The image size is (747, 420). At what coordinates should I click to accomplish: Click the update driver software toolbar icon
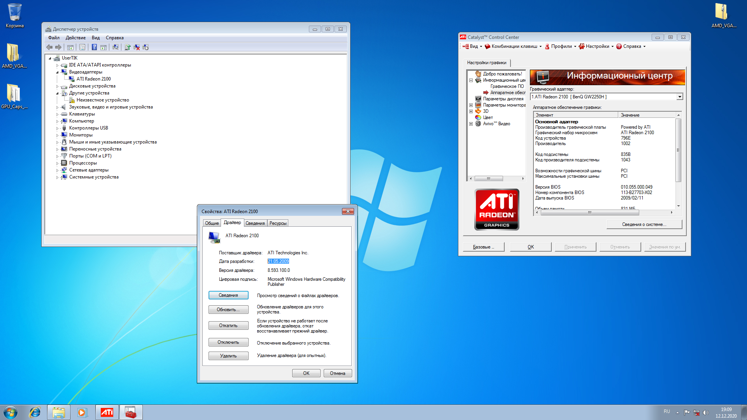(128, 47)
